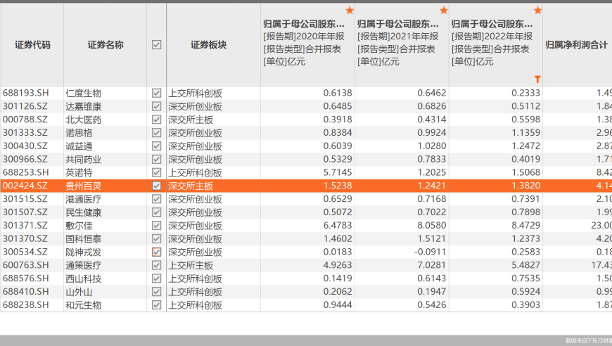Click the value 0.3903 in 和元生物 row
Screen dimensions: 612x346
[x=525, y=305]
